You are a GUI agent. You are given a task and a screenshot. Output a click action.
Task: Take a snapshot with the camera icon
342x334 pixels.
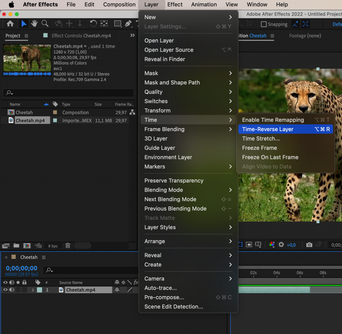coord(309,245)
